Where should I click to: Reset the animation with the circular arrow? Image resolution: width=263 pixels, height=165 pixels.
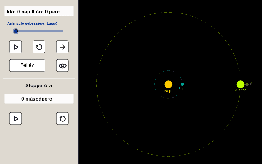click(x=39, y=47)
